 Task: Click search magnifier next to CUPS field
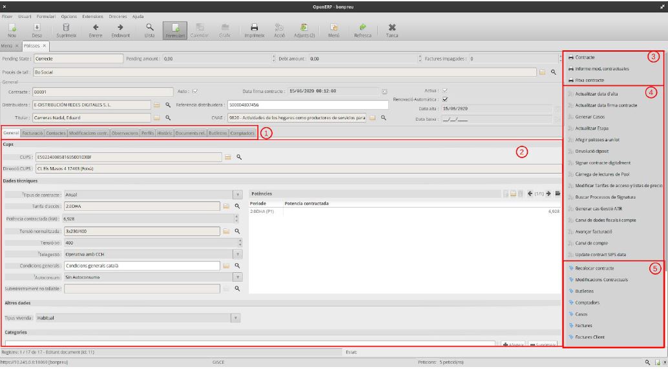238,157
